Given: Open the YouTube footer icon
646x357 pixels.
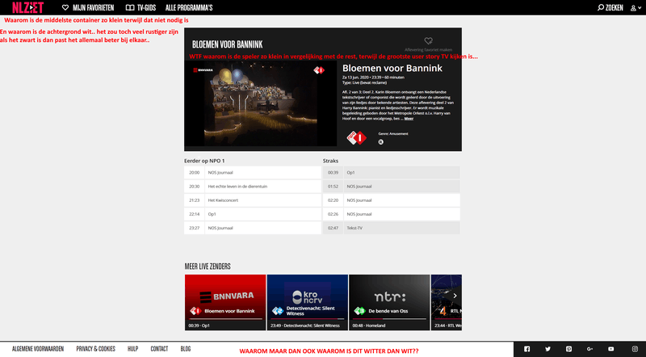Looking at the screenshot, I should pos(611,349).
